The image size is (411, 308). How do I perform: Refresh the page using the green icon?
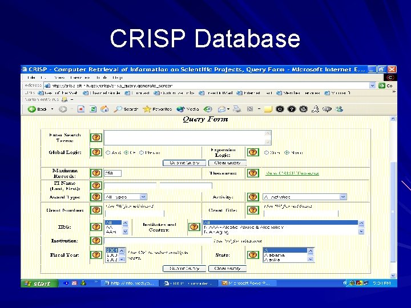pyautogui.click(x=93, y=109)
